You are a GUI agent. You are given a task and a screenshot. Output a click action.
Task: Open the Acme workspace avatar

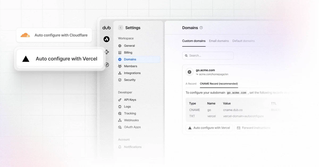tap(107, 39)
